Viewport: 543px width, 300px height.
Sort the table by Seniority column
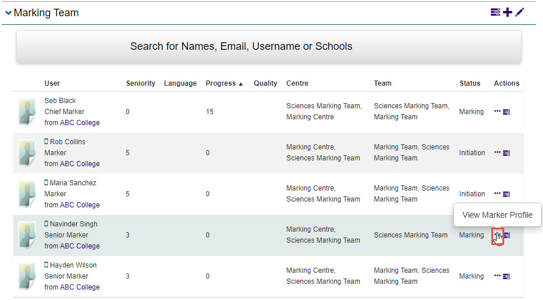click(x=140, y=83)
